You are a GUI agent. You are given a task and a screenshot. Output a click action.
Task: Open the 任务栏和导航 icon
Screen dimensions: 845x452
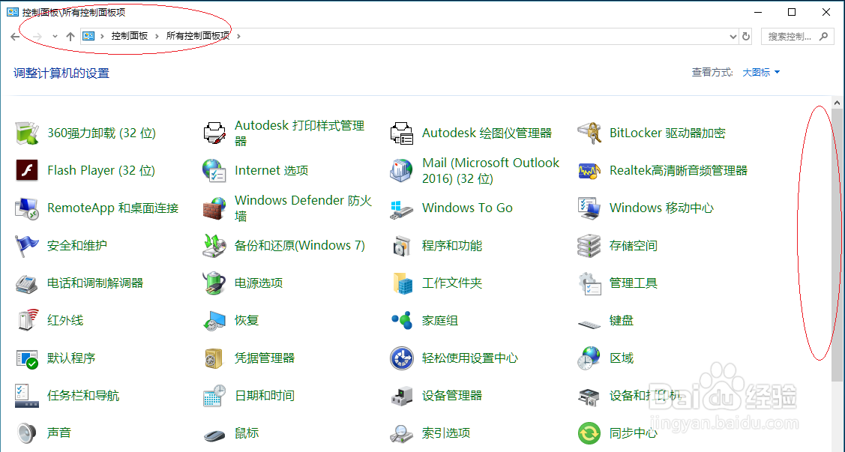point(27,396)
